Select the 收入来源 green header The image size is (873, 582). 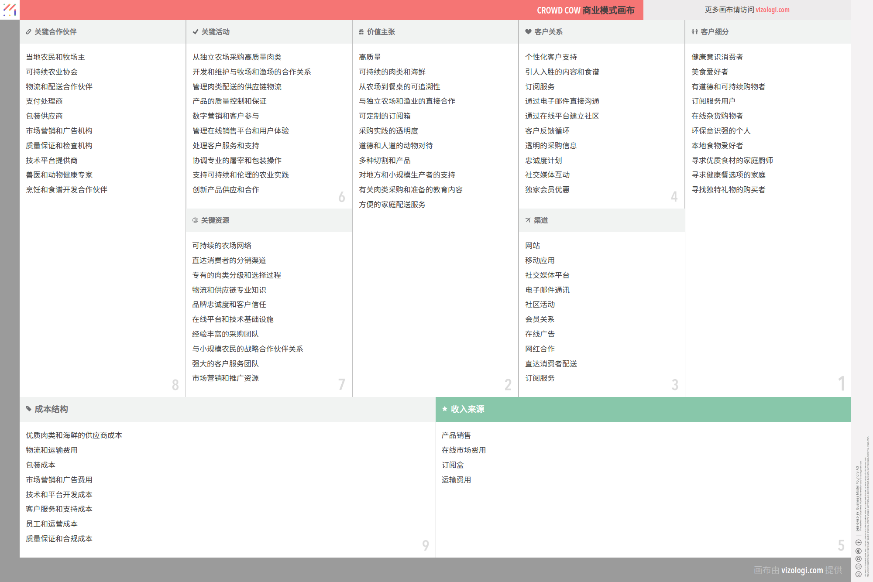pyautogui.click(x=467, y=409)
